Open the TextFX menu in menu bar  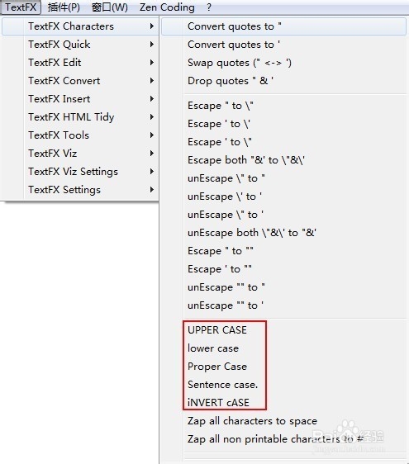coord(21,7)
